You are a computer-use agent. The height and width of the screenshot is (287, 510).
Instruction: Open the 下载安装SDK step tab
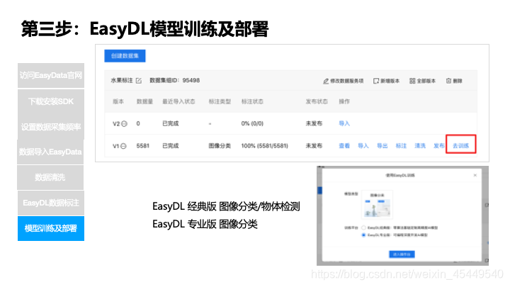[x=51, y=101]
